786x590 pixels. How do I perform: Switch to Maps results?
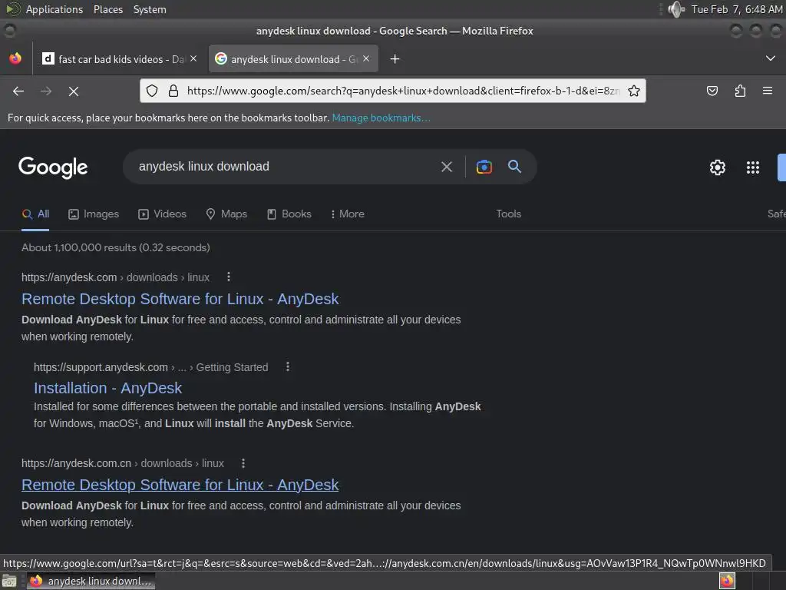point(226,214)
